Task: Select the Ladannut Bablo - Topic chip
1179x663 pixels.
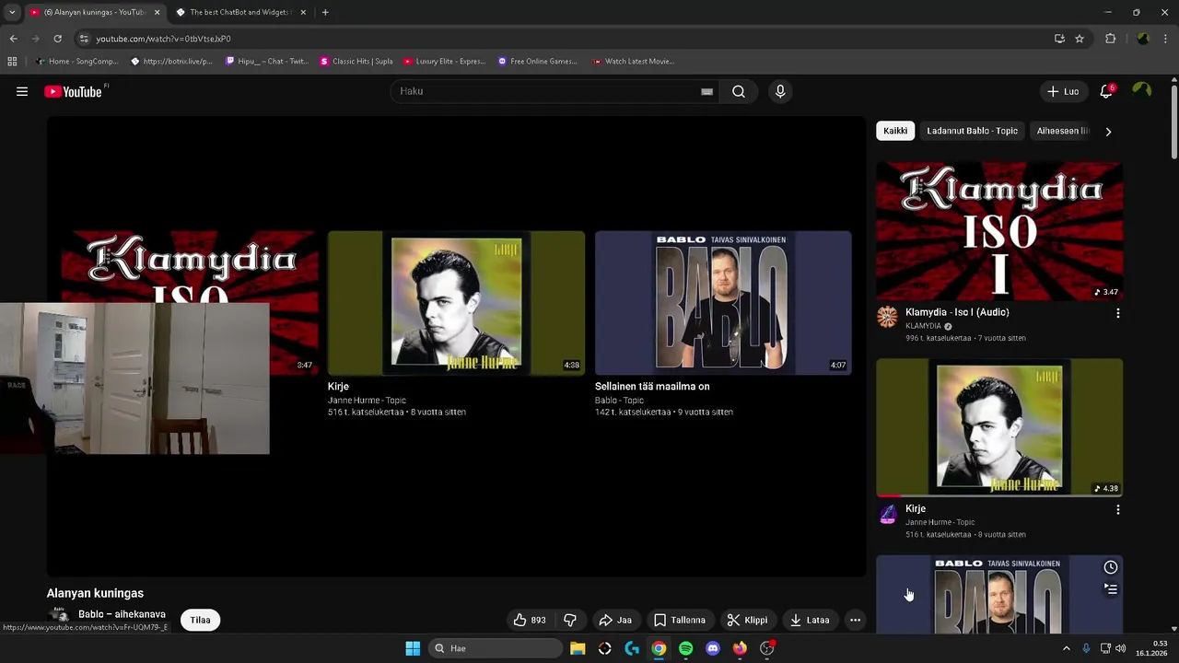Action: click(972, 131)
